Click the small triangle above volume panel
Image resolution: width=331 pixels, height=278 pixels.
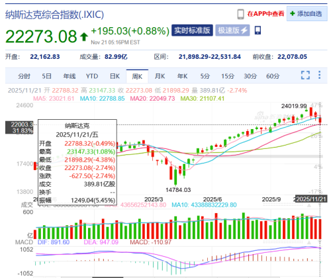click(309, 205)
